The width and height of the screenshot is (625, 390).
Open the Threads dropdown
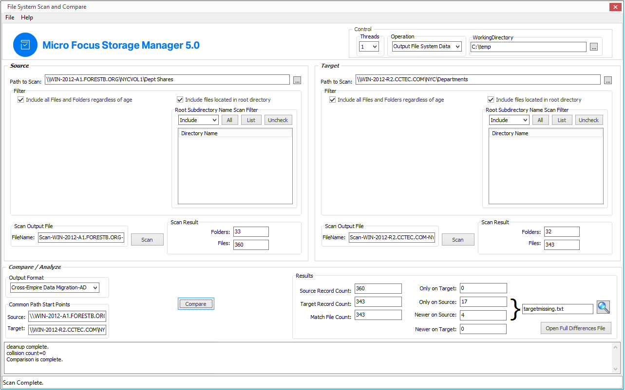pyautogui.click(x=369, y=47)
